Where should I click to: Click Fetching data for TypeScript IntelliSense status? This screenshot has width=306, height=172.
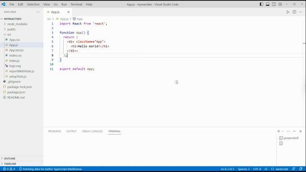pos(50,169)
